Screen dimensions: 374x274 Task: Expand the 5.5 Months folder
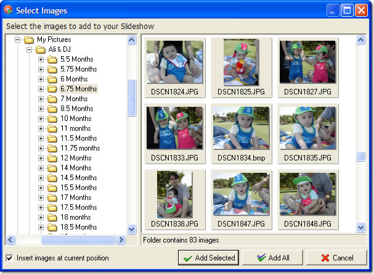click(41, 59)
